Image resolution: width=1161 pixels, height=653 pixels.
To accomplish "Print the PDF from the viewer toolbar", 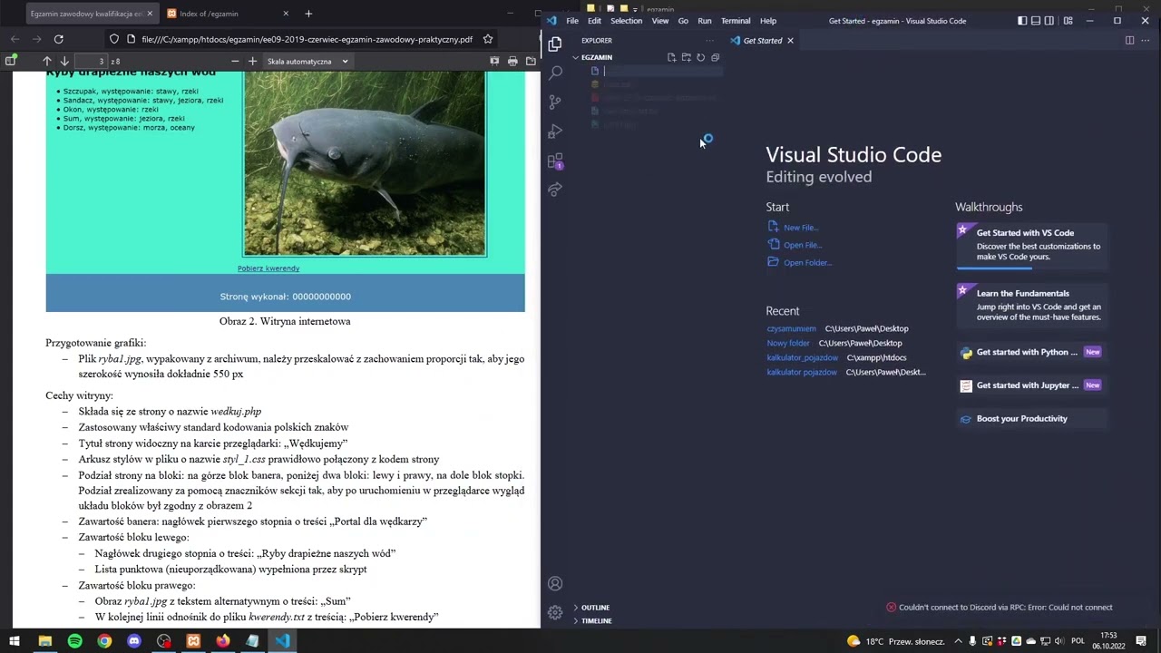I will coord(512,61).
